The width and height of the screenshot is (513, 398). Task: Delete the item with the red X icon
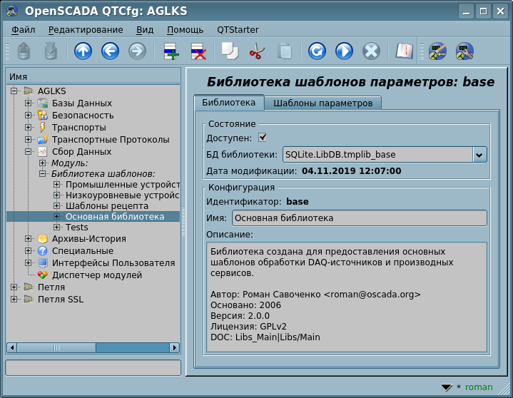click(x=198, y=51)
